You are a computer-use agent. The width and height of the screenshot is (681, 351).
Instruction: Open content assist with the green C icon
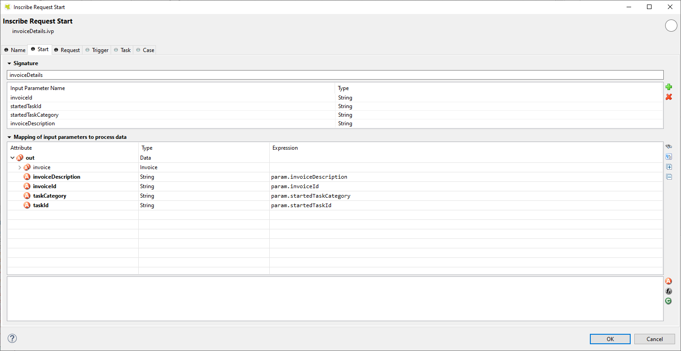tap(668, 301)
